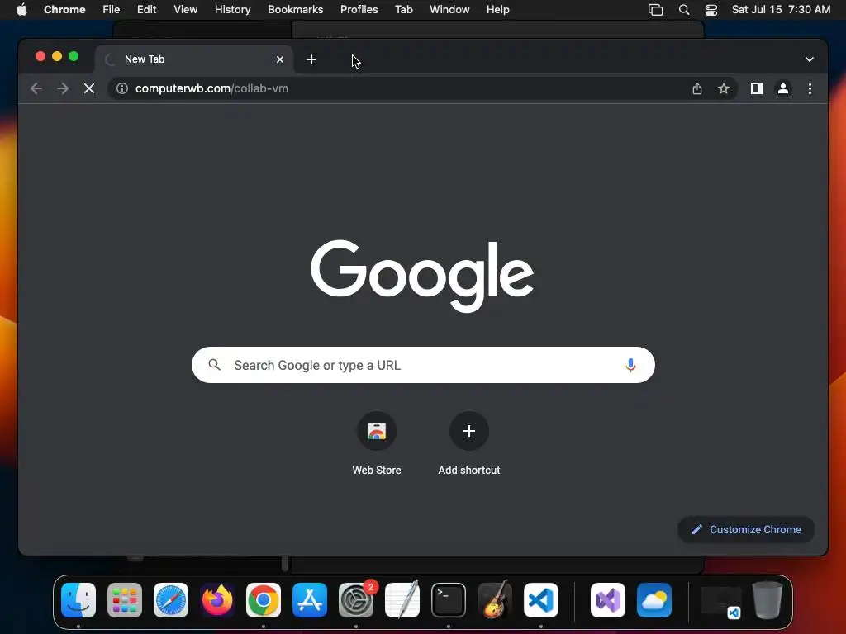Launch GarageBand from the Dock
This screenshot has width=846, height=634.
[495, 600]
